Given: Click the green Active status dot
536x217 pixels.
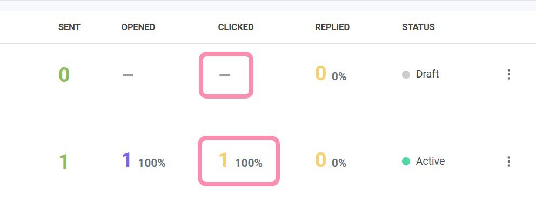Looking at the screenshot, I should (406, 161).
